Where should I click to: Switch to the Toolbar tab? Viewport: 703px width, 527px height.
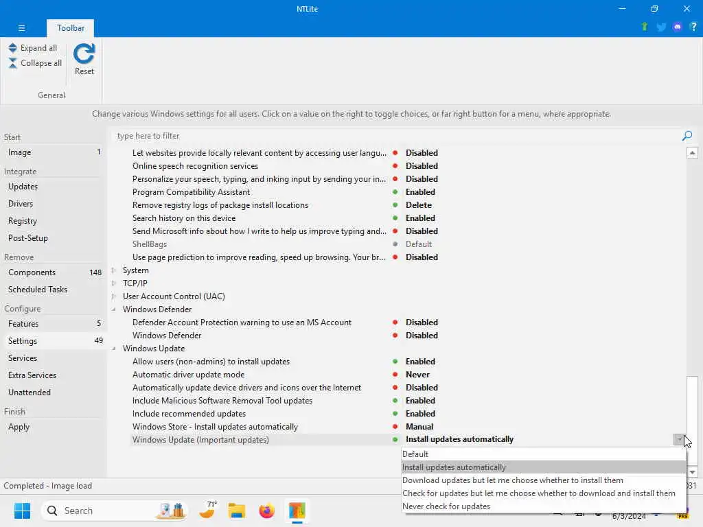tap(71, 27)
